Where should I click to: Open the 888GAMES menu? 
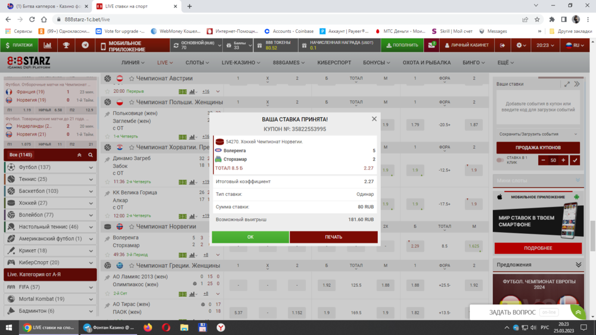coord(288,62)
